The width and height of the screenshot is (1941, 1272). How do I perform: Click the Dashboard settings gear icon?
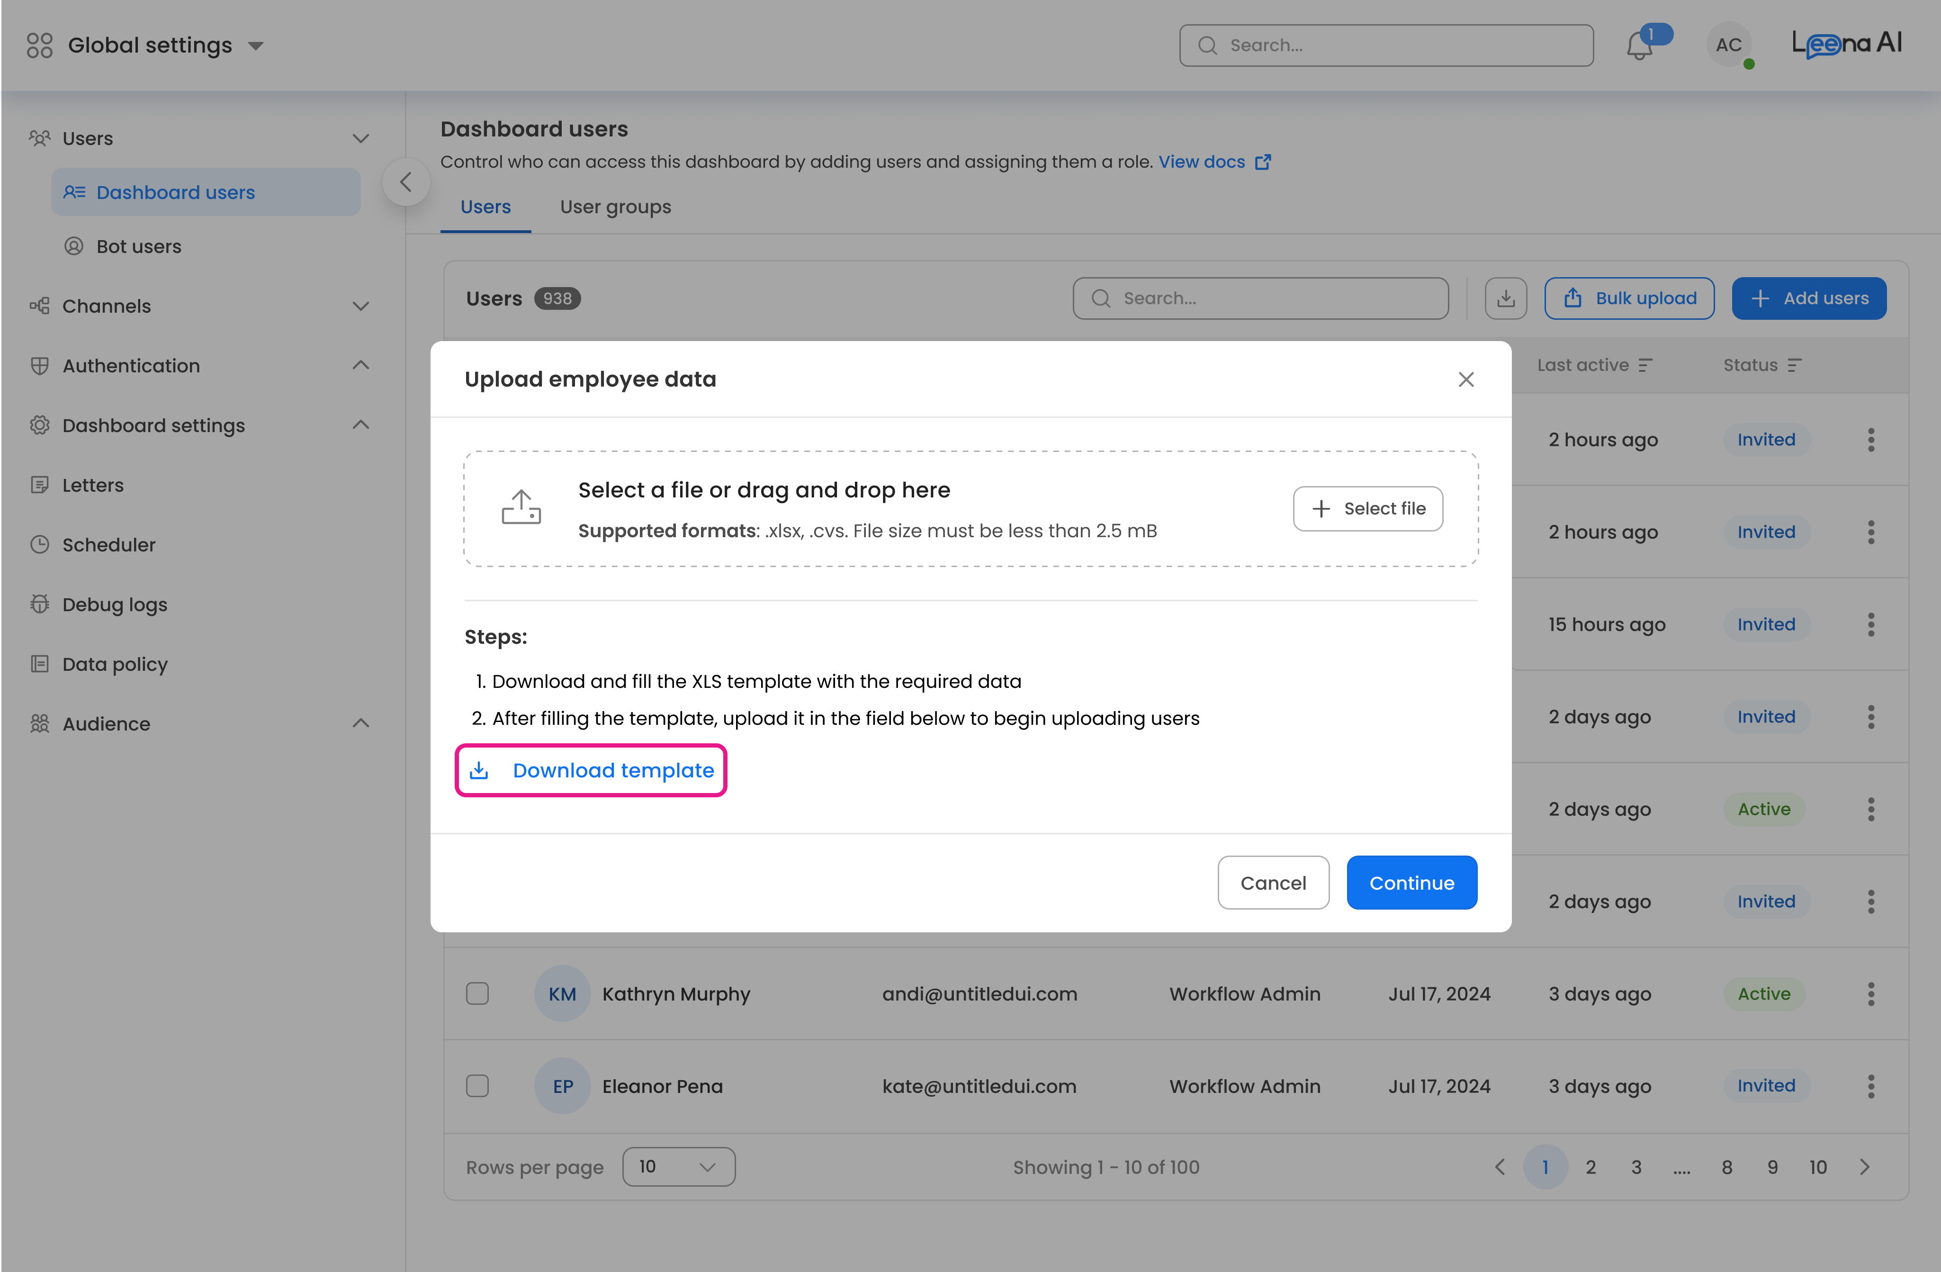pyautogui.click(x=39, y=425)
